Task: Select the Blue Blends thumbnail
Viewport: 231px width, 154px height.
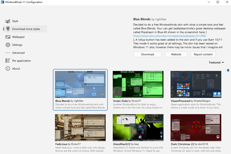Action: [x=80, y=84]
